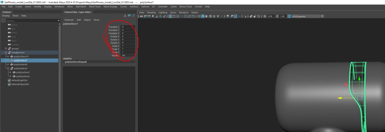Select defaultObjectSet in the Outliner
The image size is (385, 132).
pyautogui.click(x=20, y=84)
